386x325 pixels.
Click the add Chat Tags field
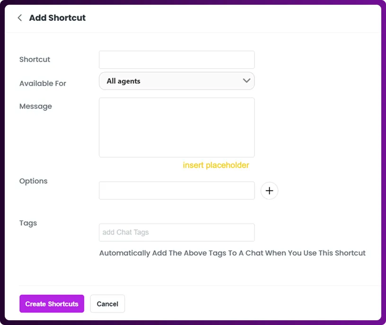click(x=176, y=232)
